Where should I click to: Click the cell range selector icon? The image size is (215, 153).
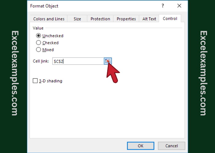(107, 61)
